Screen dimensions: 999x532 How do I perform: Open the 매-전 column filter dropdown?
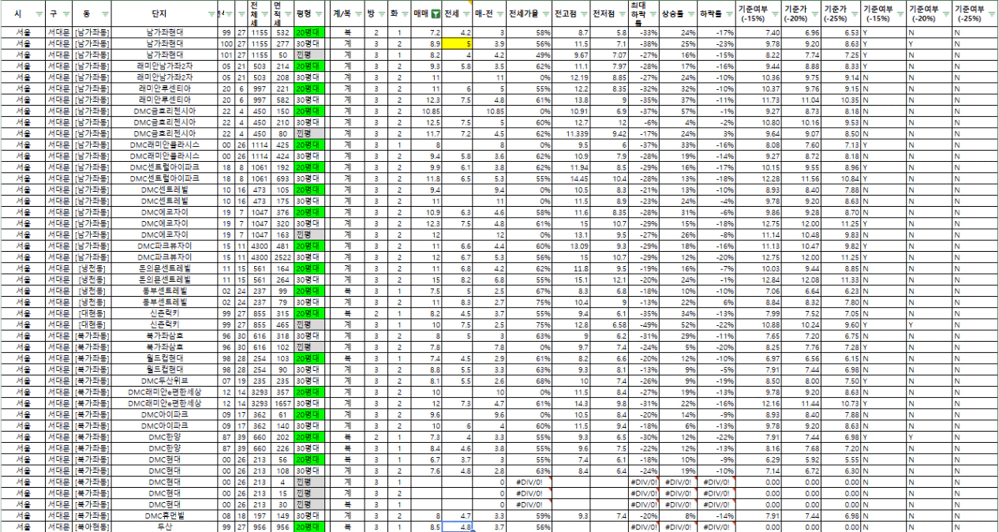click(x=500, y=15)
